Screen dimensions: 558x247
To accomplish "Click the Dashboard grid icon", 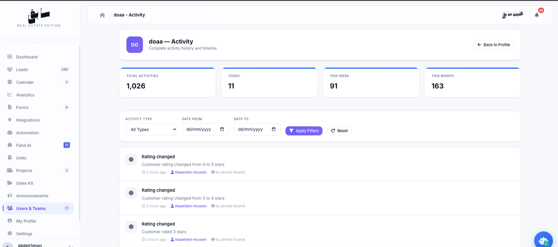I will [x=10, y=57].
